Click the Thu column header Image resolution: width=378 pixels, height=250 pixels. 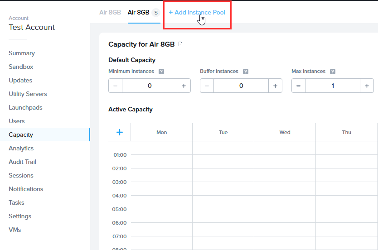click(346, 132)
